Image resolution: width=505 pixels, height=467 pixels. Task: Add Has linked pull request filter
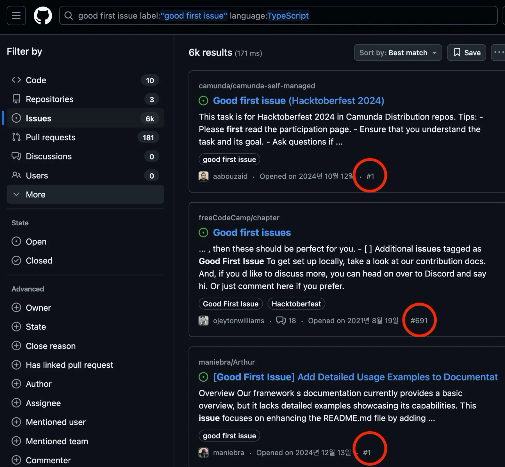tap(62, 365)
